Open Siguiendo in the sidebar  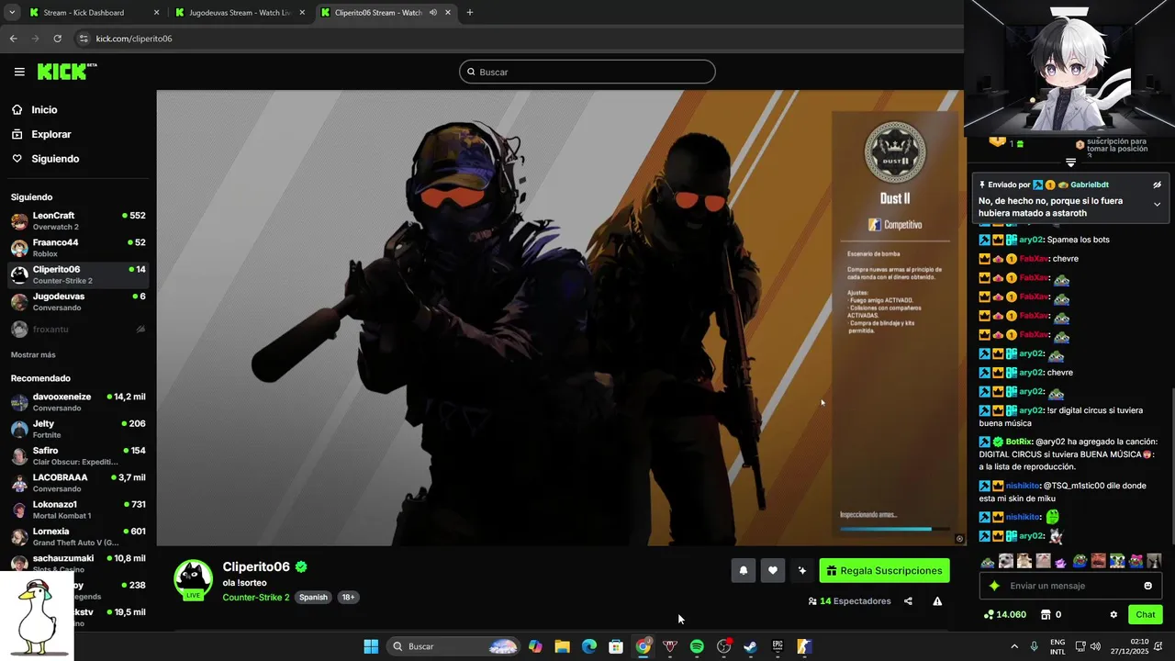click(x=55, y=159)
